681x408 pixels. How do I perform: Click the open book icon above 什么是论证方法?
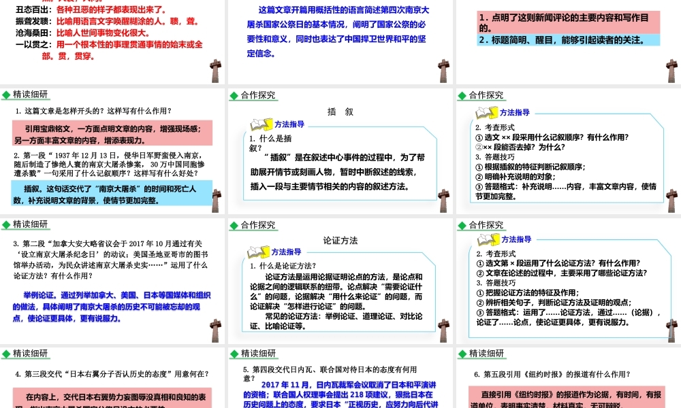coord(258,252)
